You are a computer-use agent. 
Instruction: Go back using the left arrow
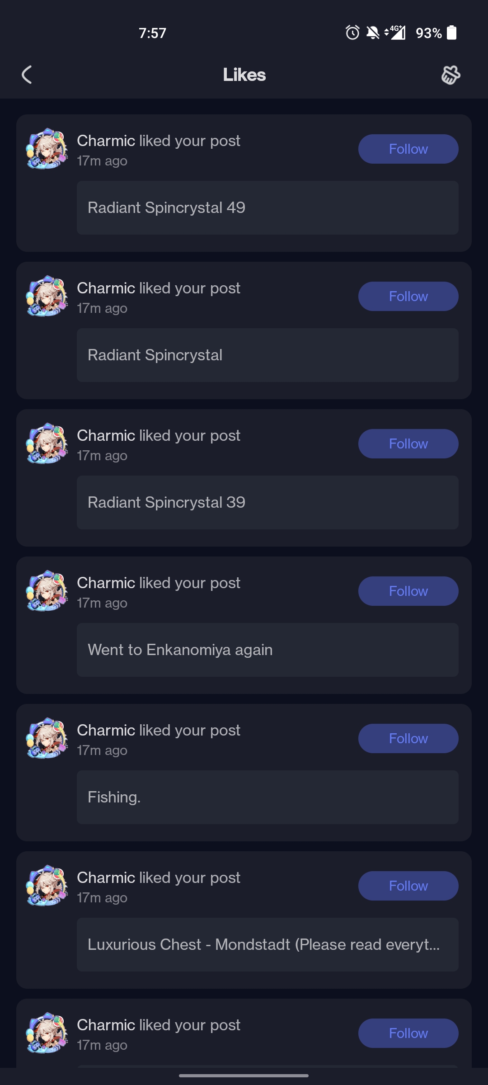point(27,75)
